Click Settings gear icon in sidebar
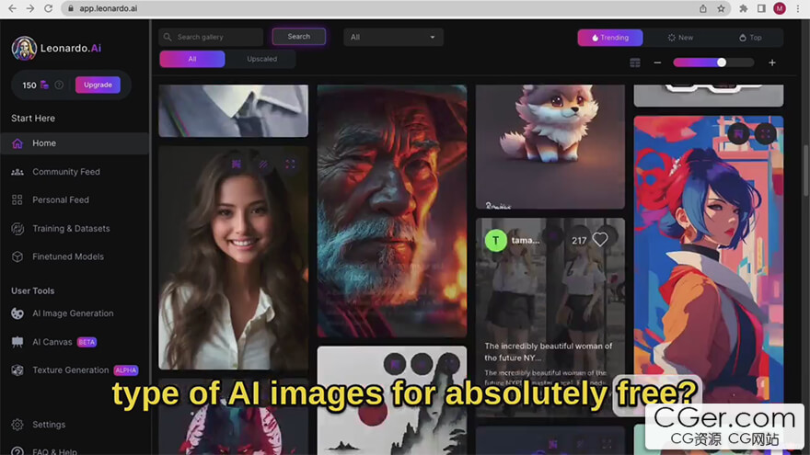Viewport: 810px width, 455px height. tap(17, 425)
